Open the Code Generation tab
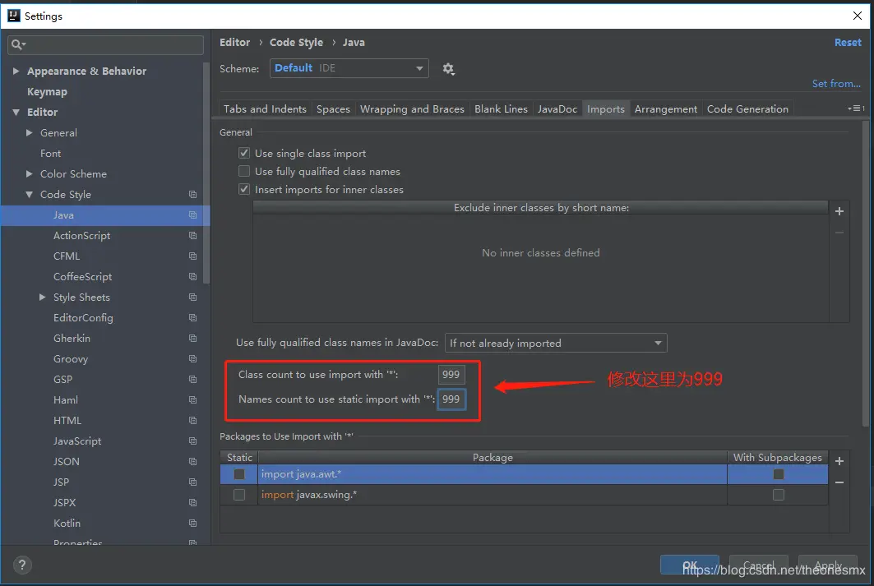Screen dimensions: 874x586 pyautogui.click(x=747, y=109)
